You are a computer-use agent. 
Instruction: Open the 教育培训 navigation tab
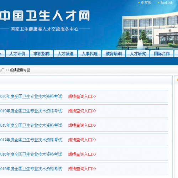point(114,54)
